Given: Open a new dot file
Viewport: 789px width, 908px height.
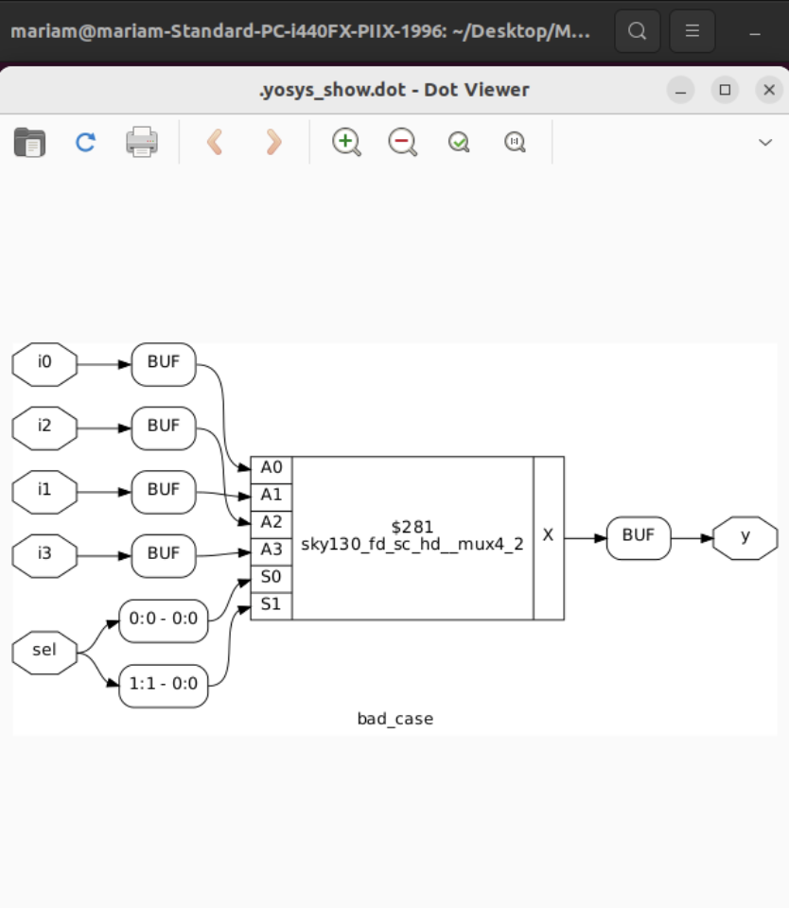Looking at the screenshot, I should [x=29, y=142].
